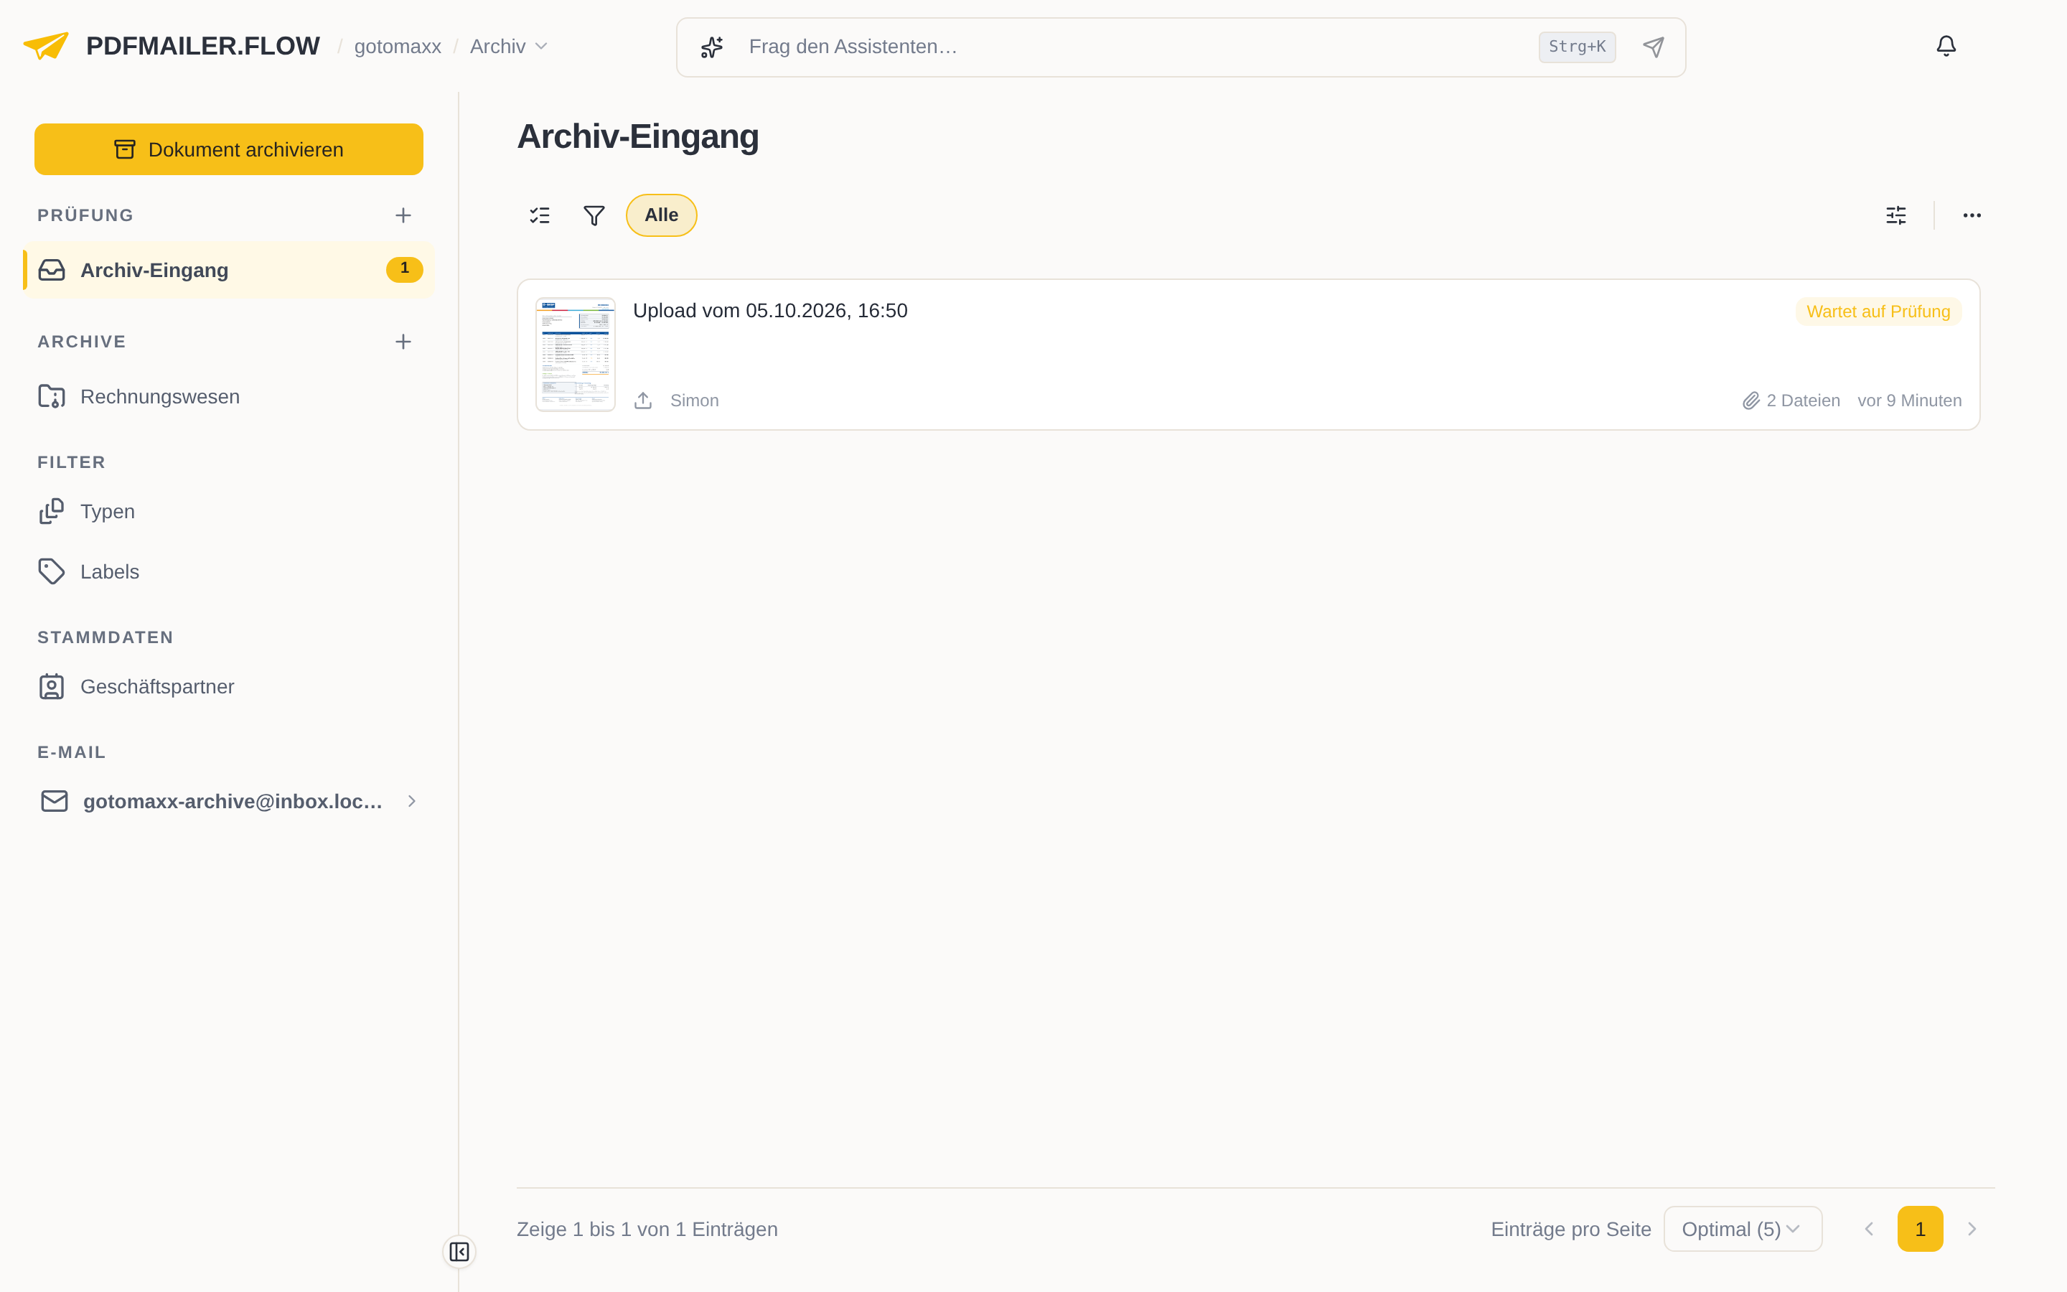Open Einträge pro Seite Optimal dropdown

pos(1743,1229)
